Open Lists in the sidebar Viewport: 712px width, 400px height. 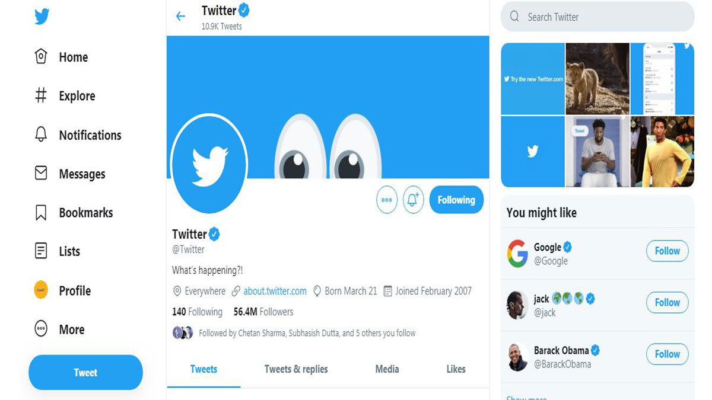[x=57, y=251]
